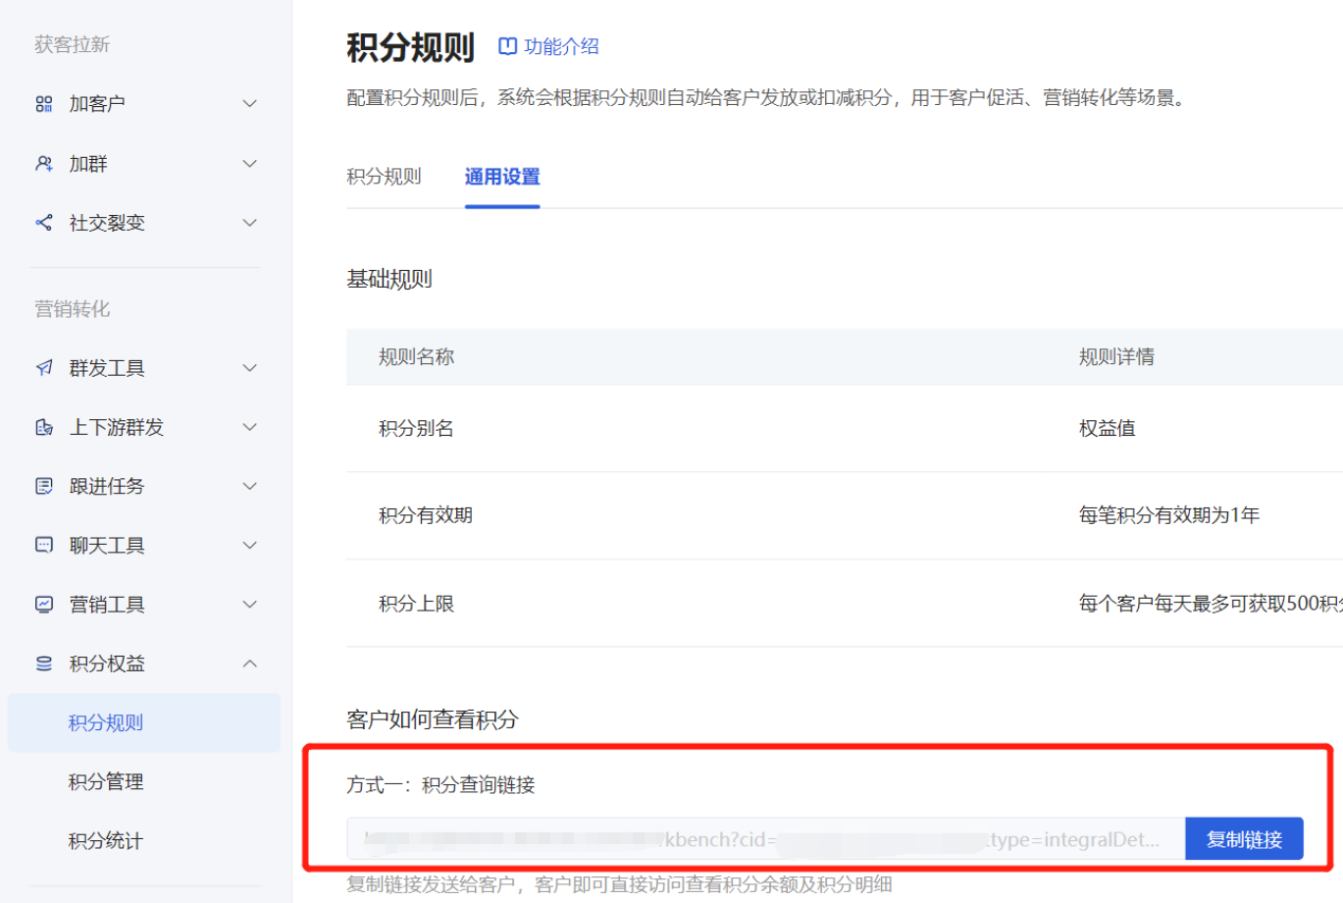1343x903 pixels.
Task: Switch to the 积分规则 tab
Action: (384, 177)
